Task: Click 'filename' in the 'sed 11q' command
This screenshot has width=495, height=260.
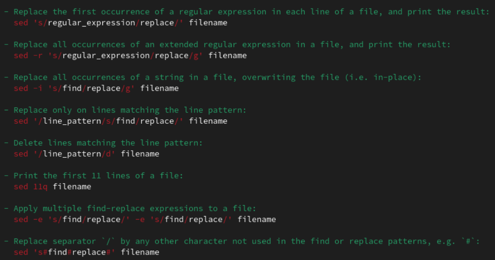Action: 72,187
